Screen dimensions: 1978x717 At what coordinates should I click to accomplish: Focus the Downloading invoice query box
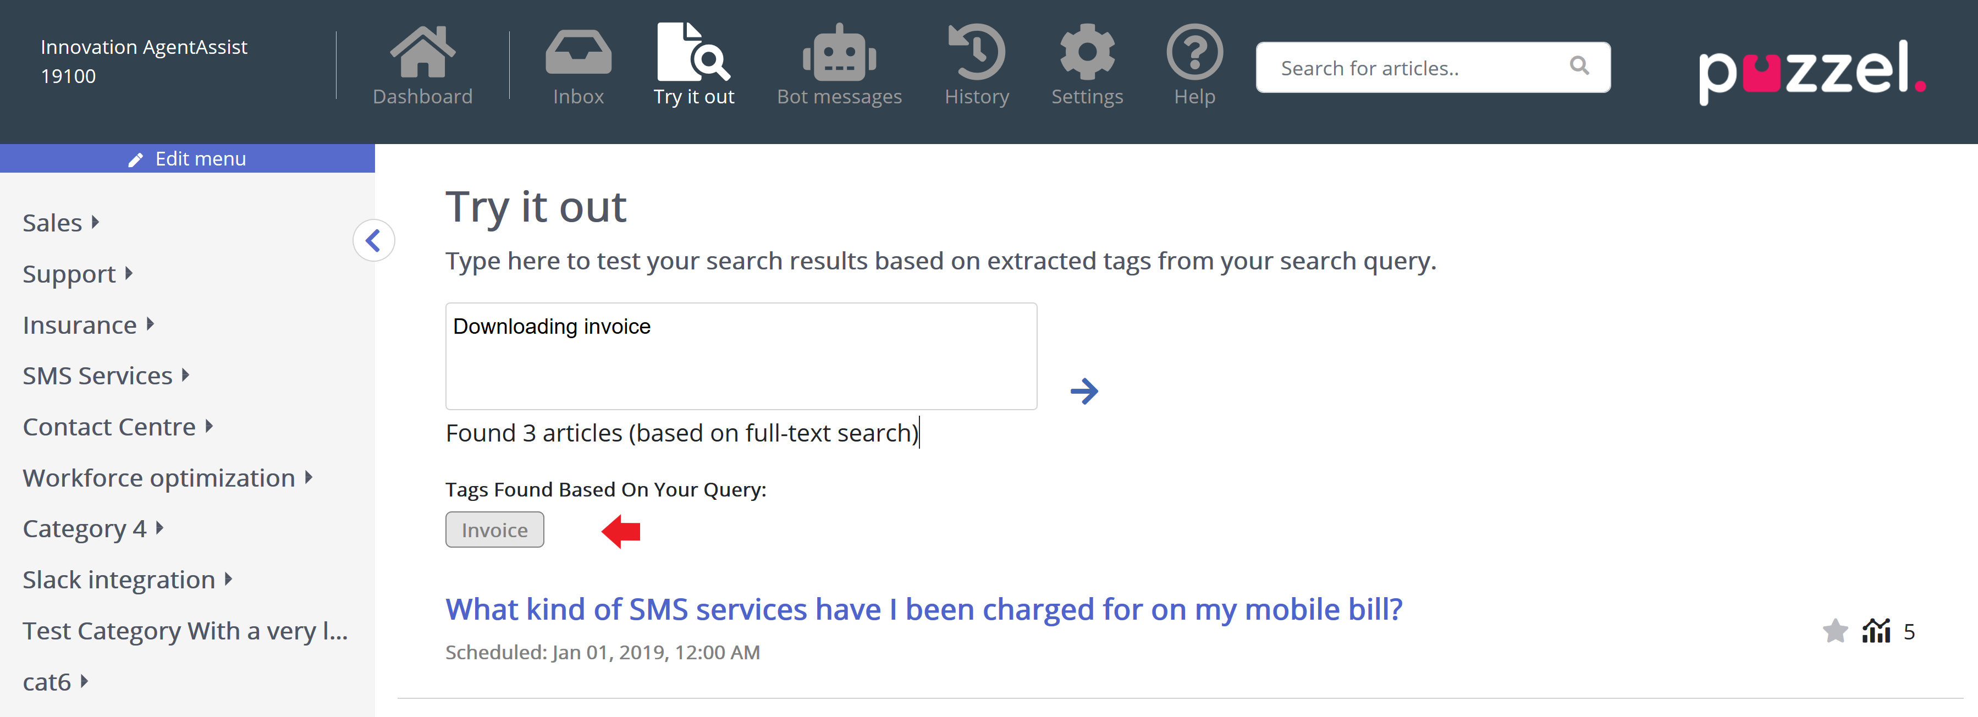pyautogui.click(x=740, y=355)
